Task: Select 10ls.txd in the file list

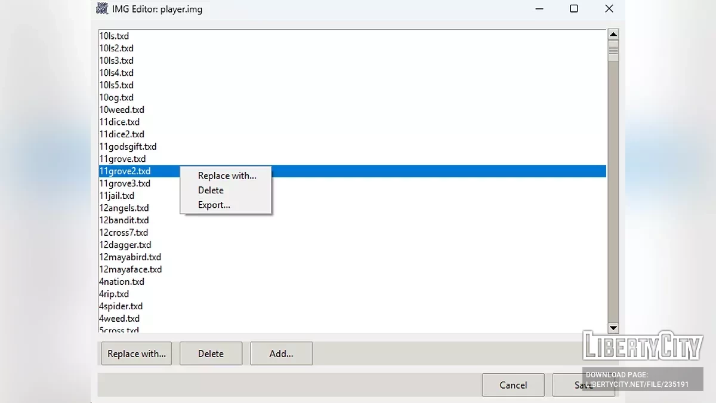Action: 114,36
